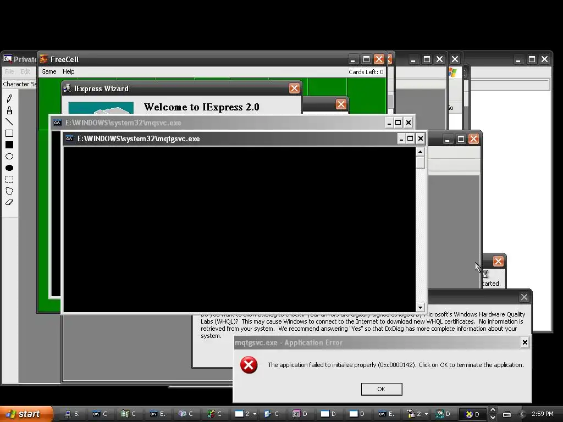563x422 pixels.
Task: Open the Start menu
Action: 26,414
